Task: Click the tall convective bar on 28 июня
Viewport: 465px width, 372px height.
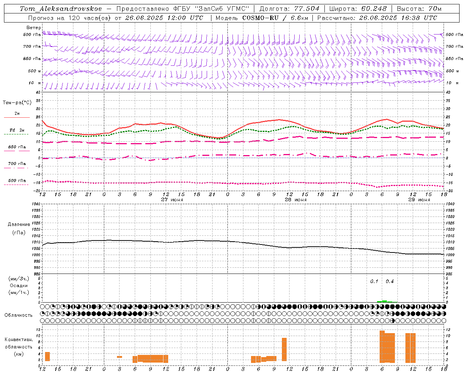Action: (x=284, y=349)
